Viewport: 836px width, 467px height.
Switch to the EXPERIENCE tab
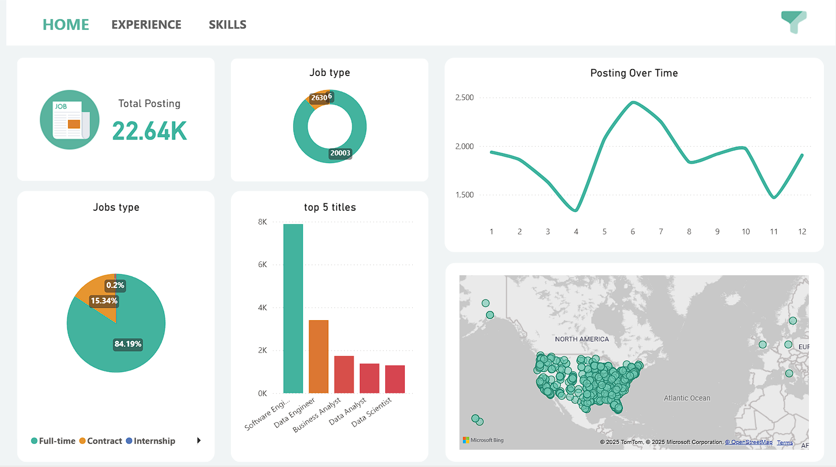pyautogui.click(x=146, y=25)
